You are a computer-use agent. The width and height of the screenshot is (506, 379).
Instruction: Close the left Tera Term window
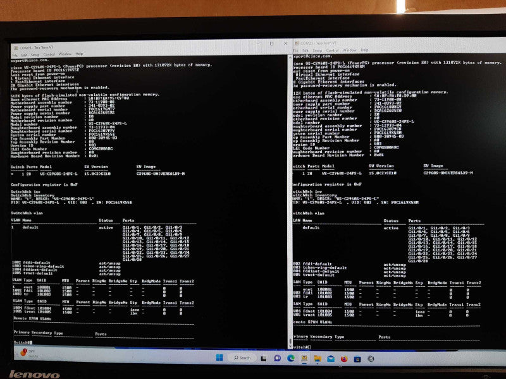point(286,43)
